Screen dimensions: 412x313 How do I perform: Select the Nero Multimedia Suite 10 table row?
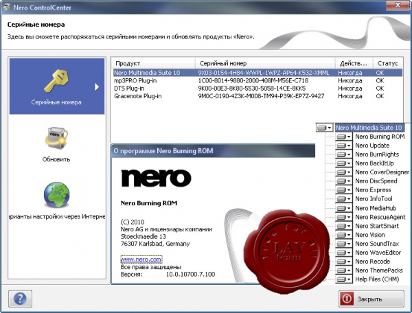pyautogui.click(x=257, y=73)
